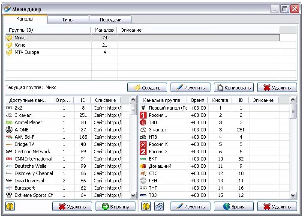Click the РЕН channel logo icon
This screenshot has width=303, height=217.
[x=143, y=181]
